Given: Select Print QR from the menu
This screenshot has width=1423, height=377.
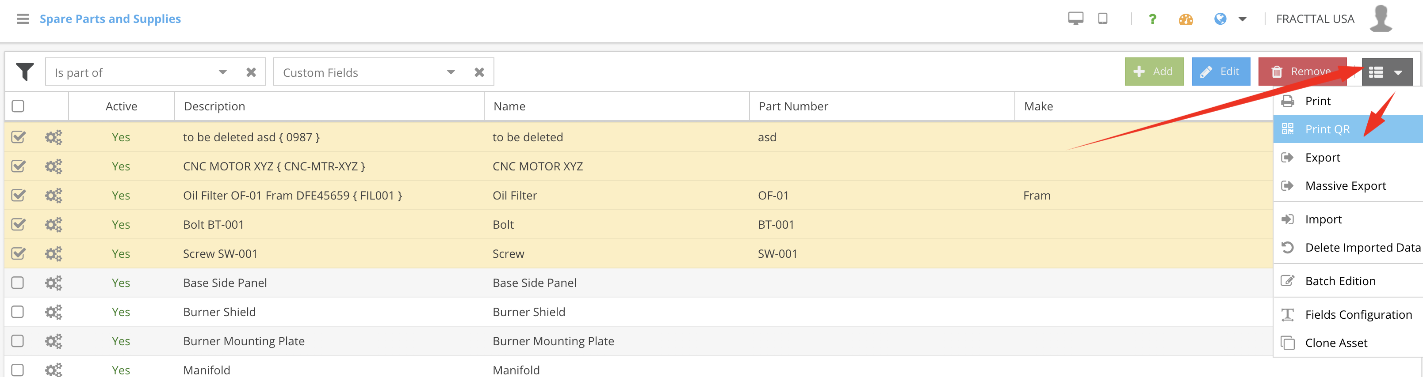Looking at the screenshot, I should coord(1327,129).
